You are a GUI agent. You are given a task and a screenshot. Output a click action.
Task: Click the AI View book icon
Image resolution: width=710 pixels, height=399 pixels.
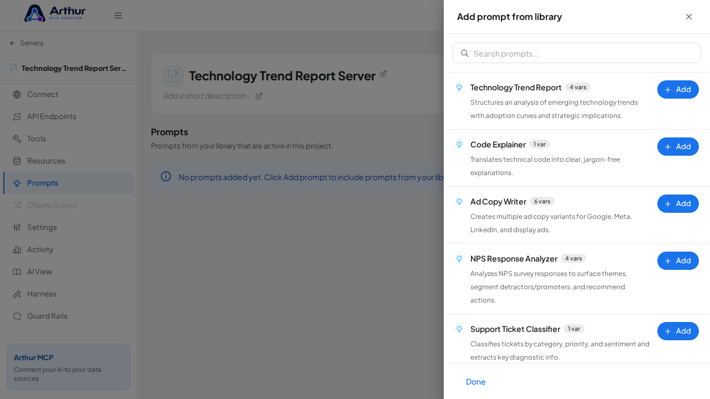point(17,272)
